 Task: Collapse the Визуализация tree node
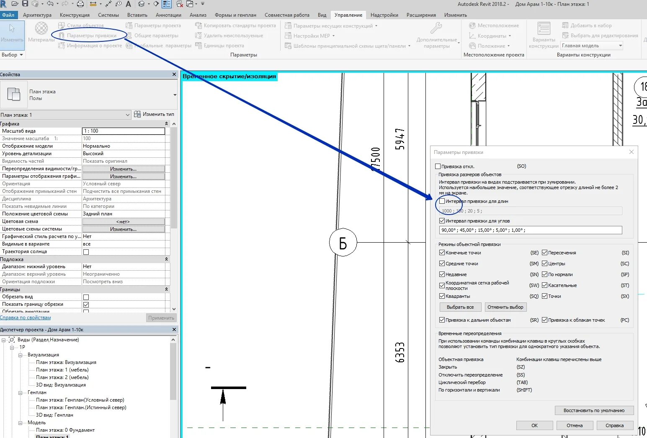click(20, 355)
